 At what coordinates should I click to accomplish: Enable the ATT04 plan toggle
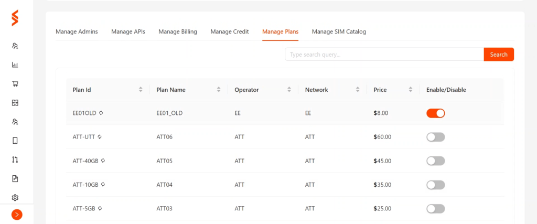pos(436,185)
